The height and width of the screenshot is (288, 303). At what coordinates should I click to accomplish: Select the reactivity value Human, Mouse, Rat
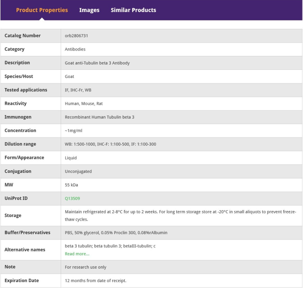coord(84,104)
